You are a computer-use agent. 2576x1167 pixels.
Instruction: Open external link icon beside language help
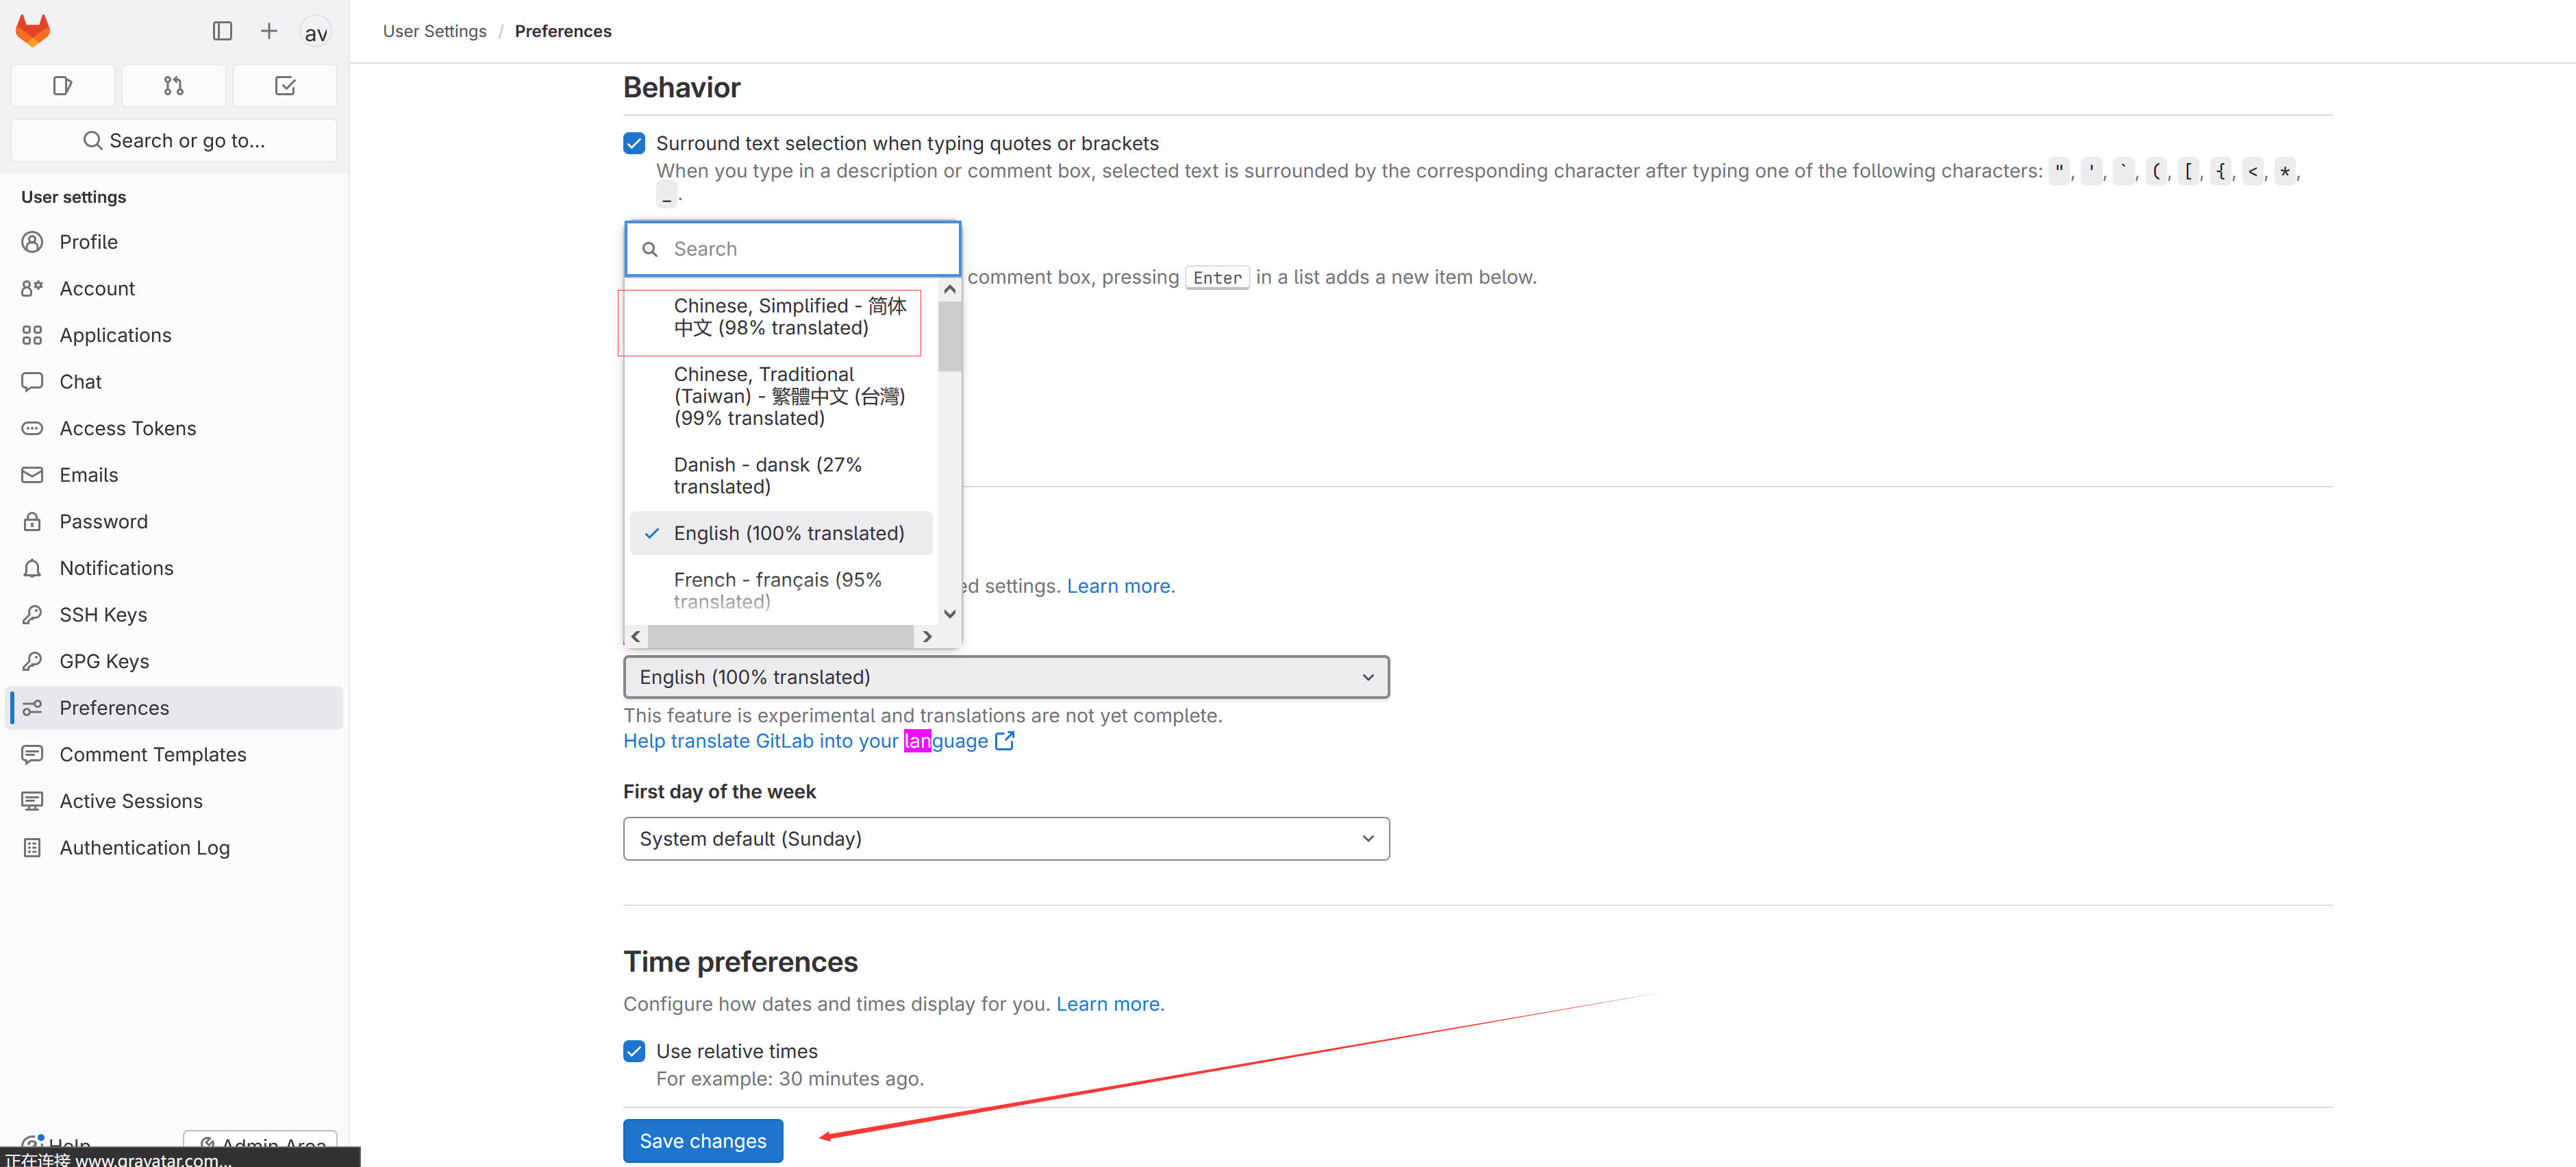[x=1005, y=741]
